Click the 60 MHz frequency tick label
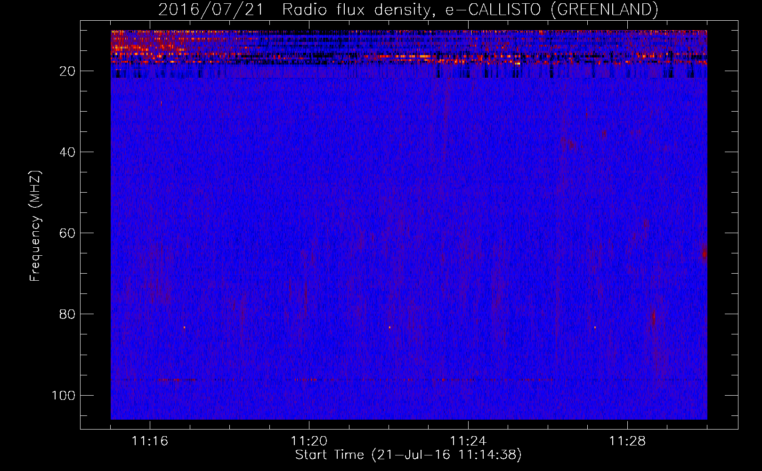This screenshot has width=762, height=471. pyautogui.click(x=67, y=233)
